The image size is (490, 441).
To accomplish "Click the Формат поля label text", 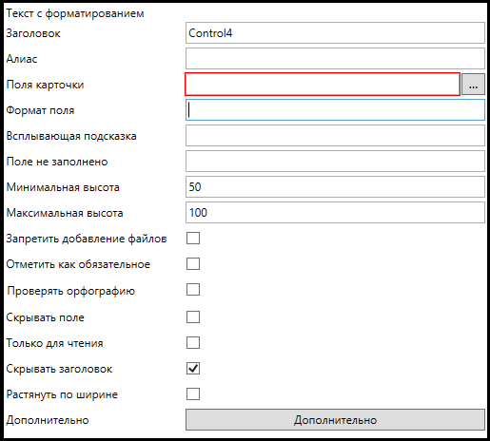I will (40, 110).
